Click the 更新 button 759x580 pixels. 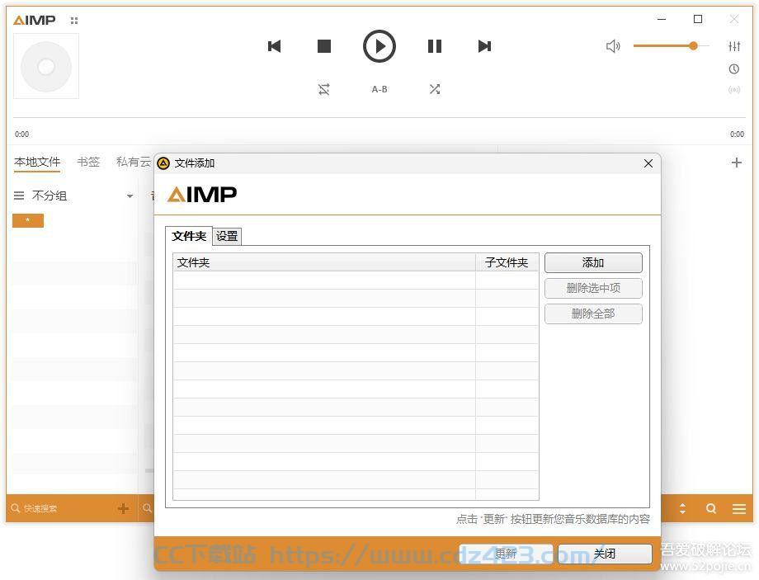pyautogui.click(x=506, y=554)
